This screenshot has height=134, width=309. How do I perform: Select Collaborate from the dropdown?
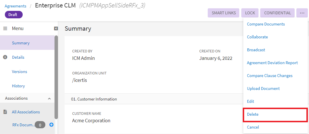[257, 37]
